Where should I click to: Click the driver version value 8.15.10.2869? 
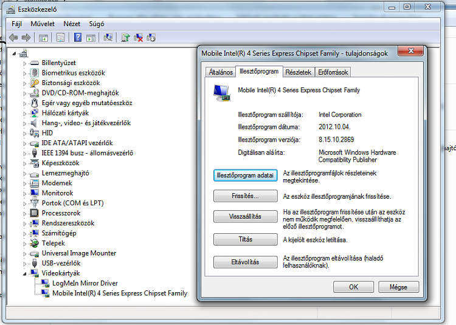coord(336,140)
